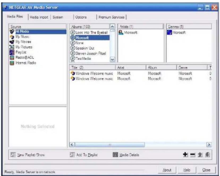Sort tracks by the Album column header
The image size is (220, 176).
point(161,68)
